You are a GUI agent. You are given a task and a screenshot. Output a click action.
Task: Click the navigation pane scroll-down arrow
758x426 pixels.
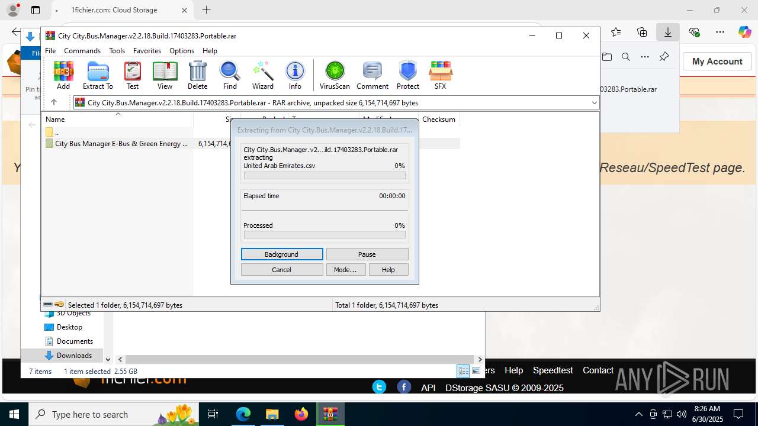pos(108,359)
